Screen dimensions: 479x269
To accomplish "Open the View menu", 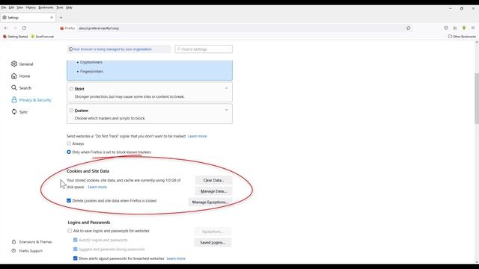I will (x=20, y=7).
